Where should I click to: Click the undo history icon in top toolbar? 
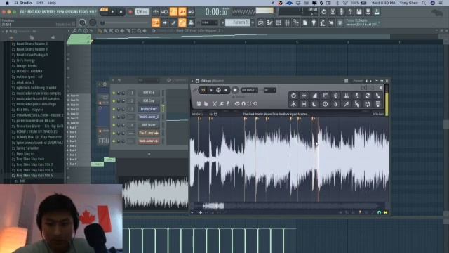(x=323, y=12)
